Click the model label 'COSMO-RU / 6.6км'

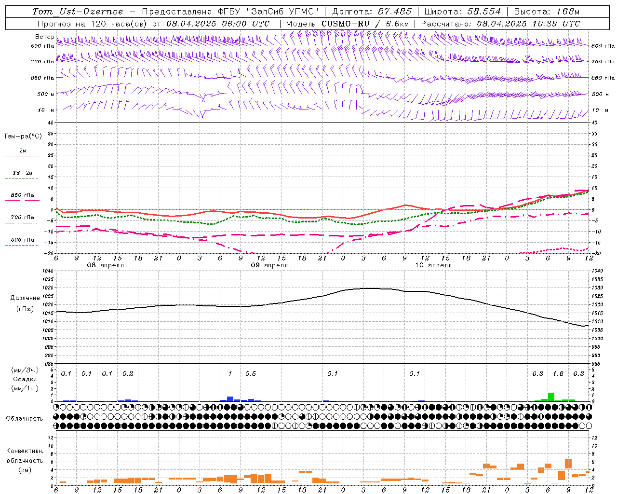click(x=365, y=24)
